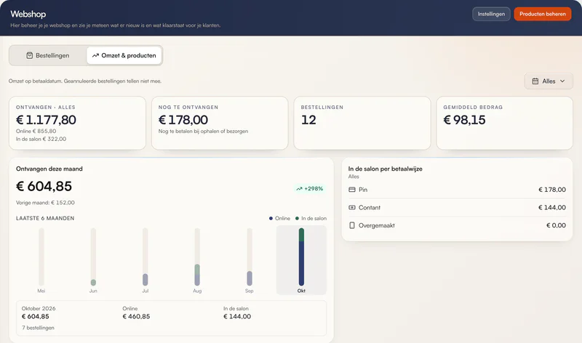The image size is (582, 343).
Task: Click 'In de salon per betaalwijze' heading
Action: click(386, 169)
